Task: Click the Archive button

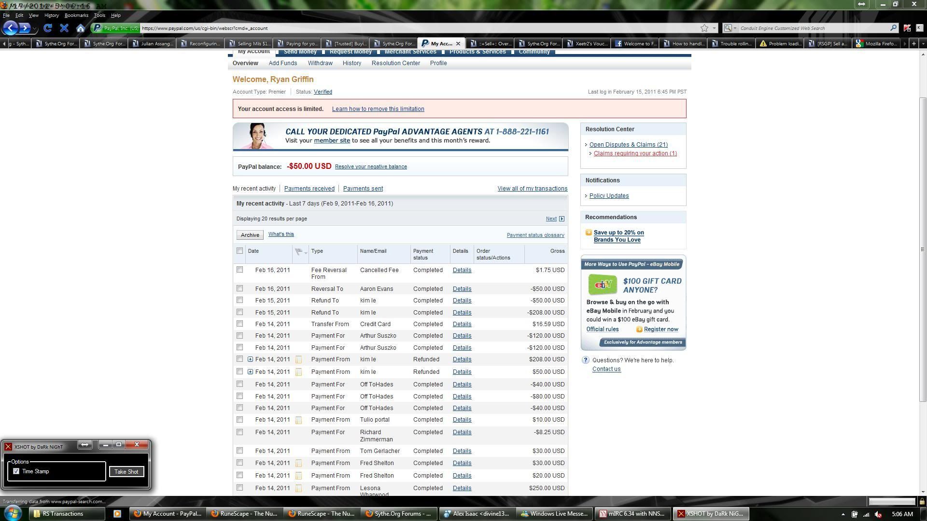Action: point(250,235)
